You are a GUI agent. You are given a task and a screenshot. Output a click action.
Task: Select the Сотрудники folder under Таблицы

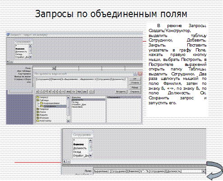pyautogui.click(x=50, y=106)
